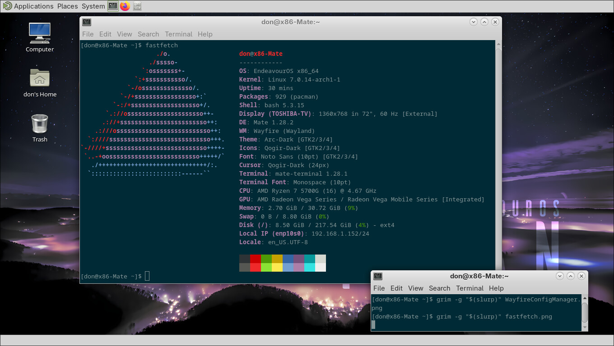Focus the empty prompt cursor in the fastfetch terminal

[x=147, y=276]
